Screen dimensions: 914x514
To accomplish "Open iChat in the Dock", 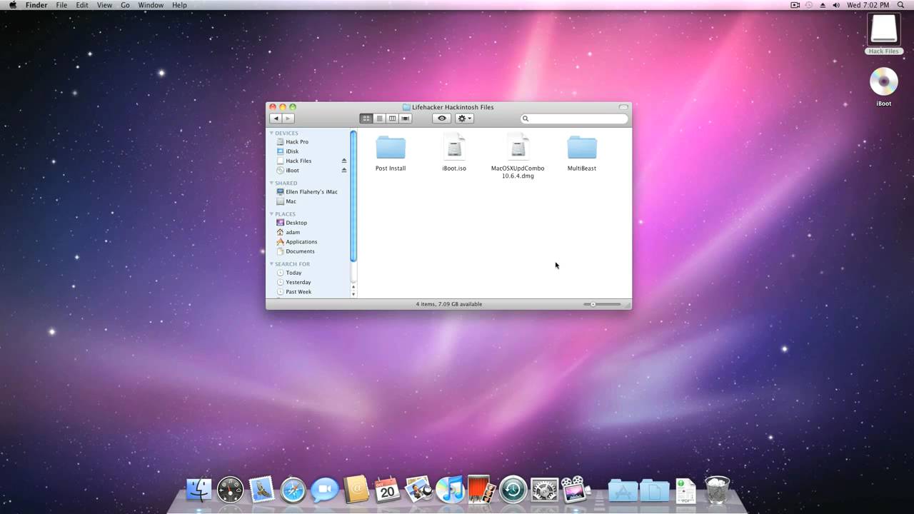I will coord(324,490).
